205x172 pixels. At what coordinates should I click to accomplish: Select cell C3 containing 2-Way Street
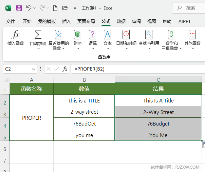pyautogui.click(x=159, y=112)
